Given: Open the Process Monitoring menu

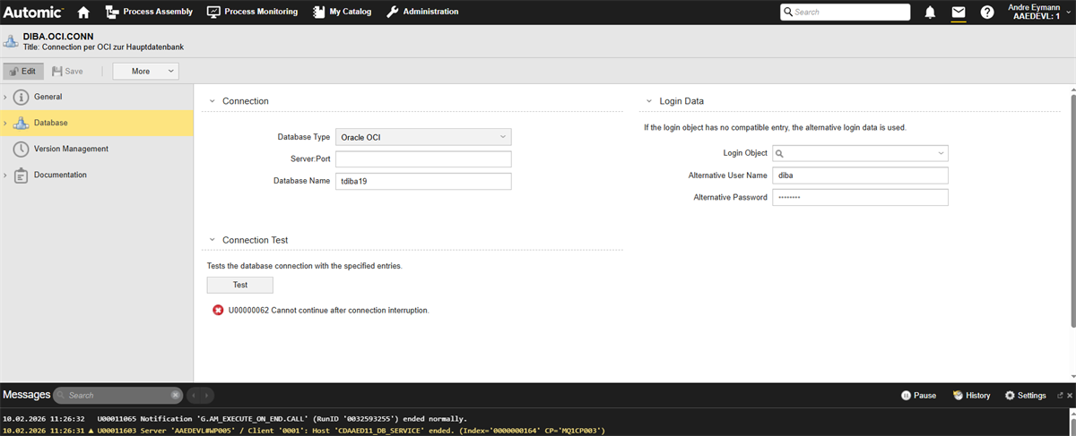Looking at the screenshot, I should (x=253, y=13).
